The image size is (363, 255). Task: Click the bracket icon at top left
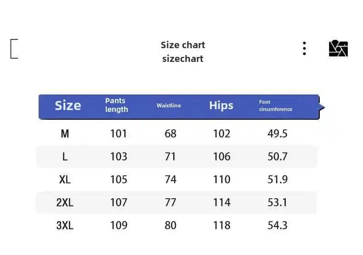point(14,49)
